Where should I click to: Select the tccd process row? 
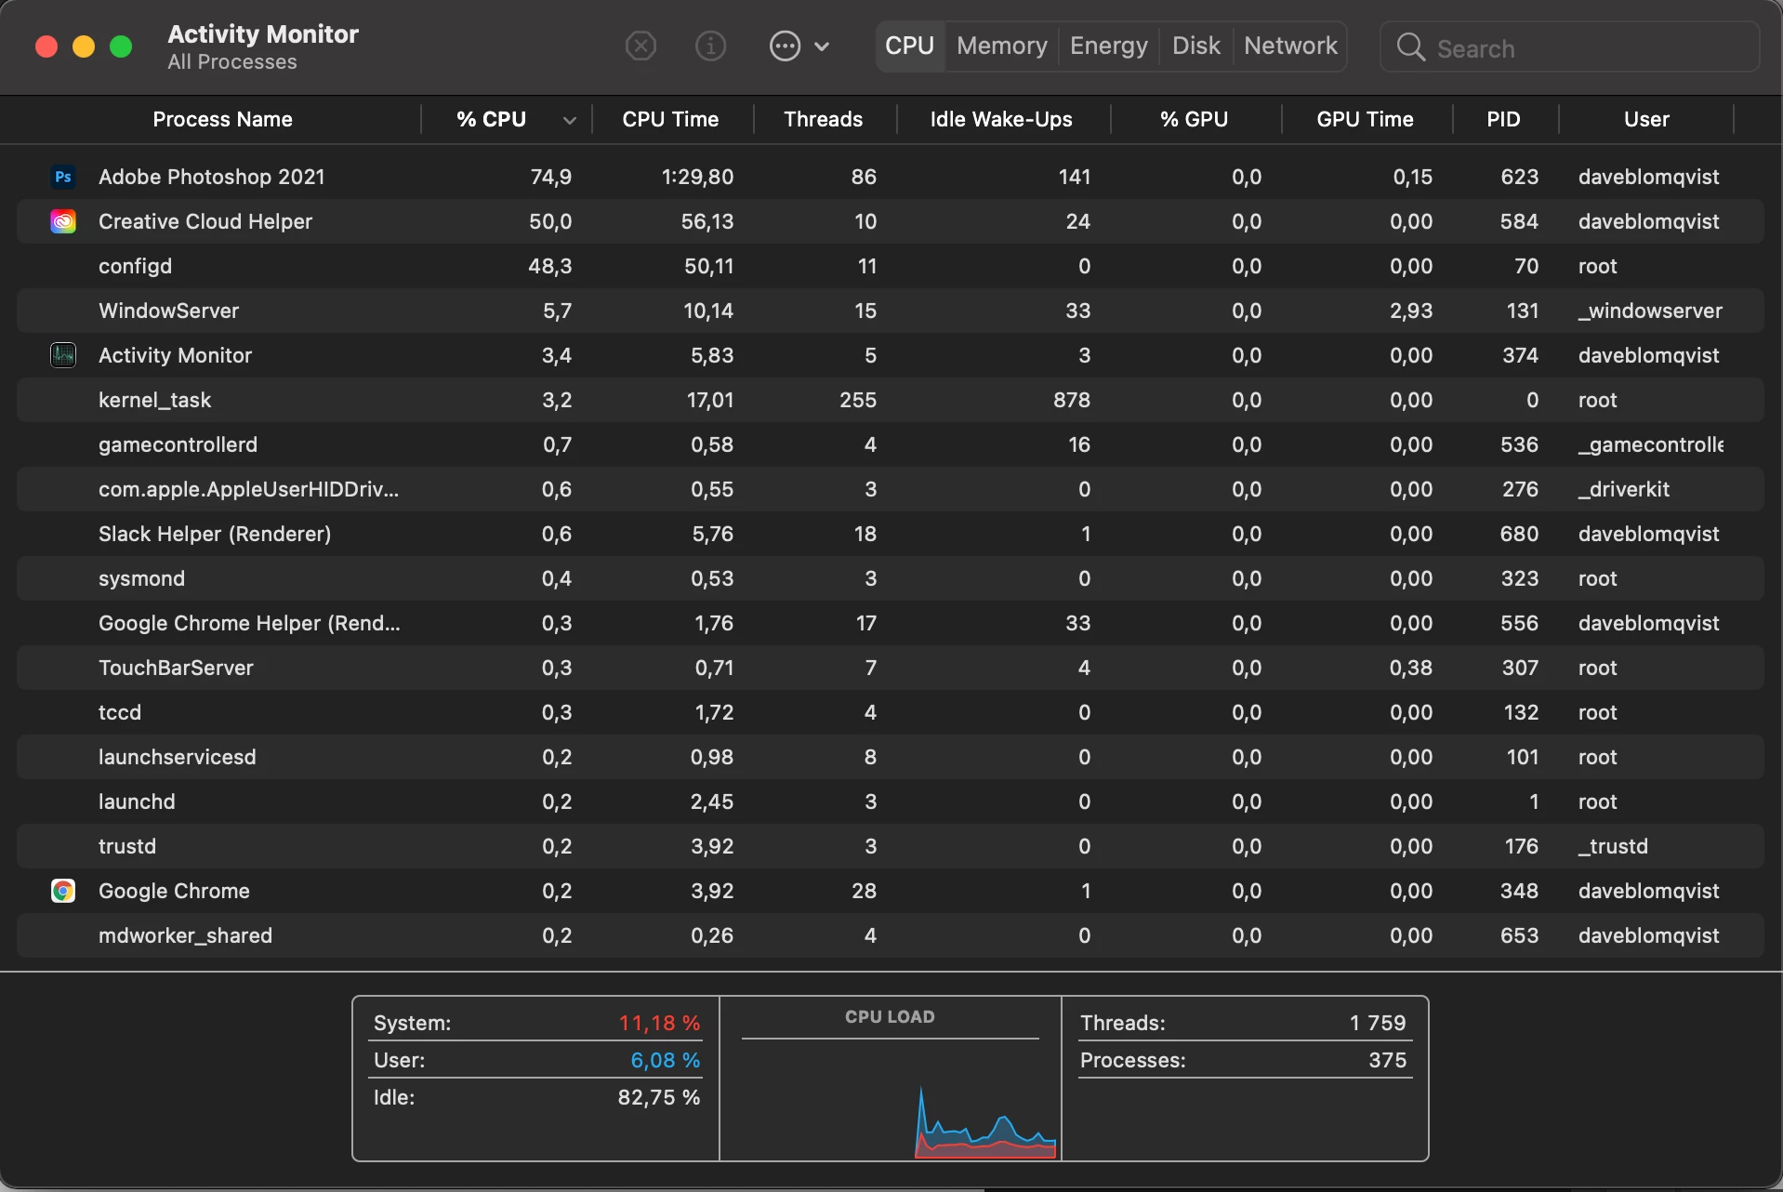(x=891, y=712)
